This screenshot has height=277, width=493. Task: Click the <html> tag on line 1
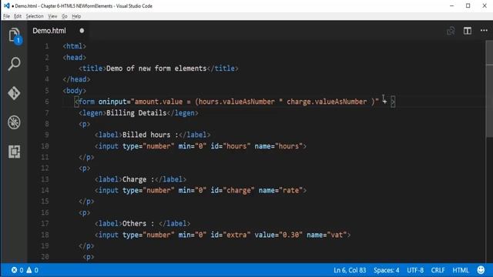pos(74,46)
